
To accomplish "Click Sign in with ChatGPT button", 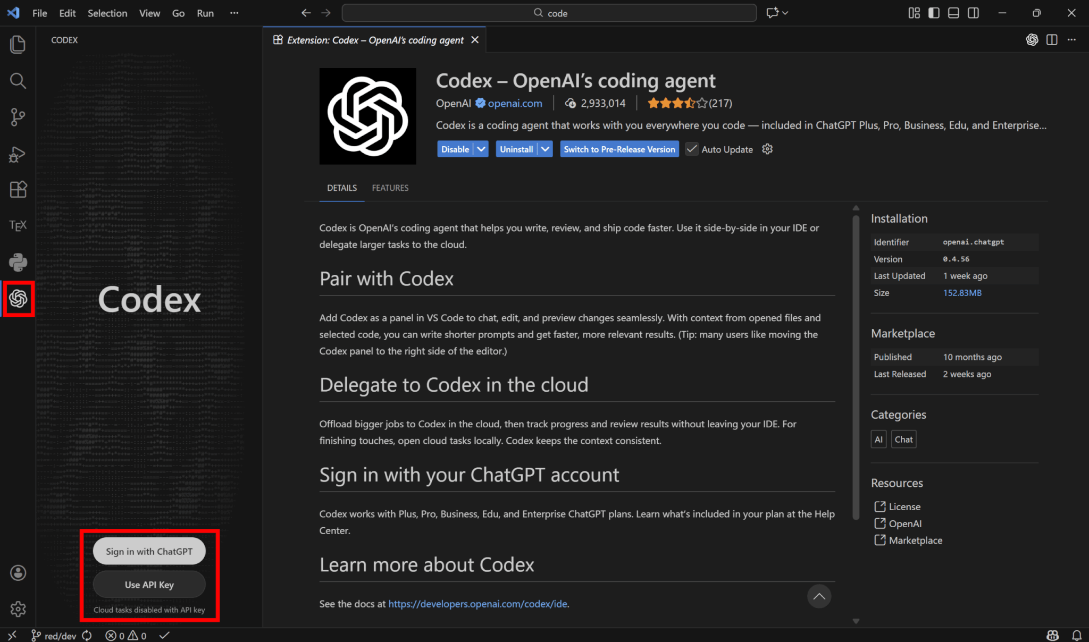I will pos(149,551).
